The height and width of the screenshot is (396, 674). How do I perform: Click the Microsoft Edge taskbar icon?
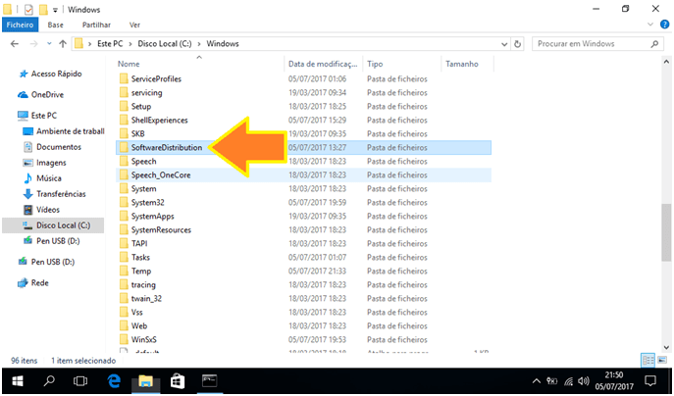click(114, 380)
